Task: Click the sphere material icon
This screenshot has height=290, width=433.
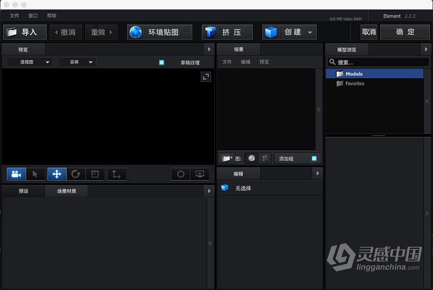Action: (x=251, y=158)
